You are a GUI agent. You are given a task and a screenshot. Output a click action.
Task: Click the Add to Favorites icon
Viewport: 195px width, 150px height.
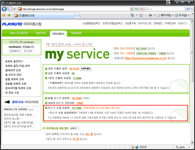[x=9, y=15]
